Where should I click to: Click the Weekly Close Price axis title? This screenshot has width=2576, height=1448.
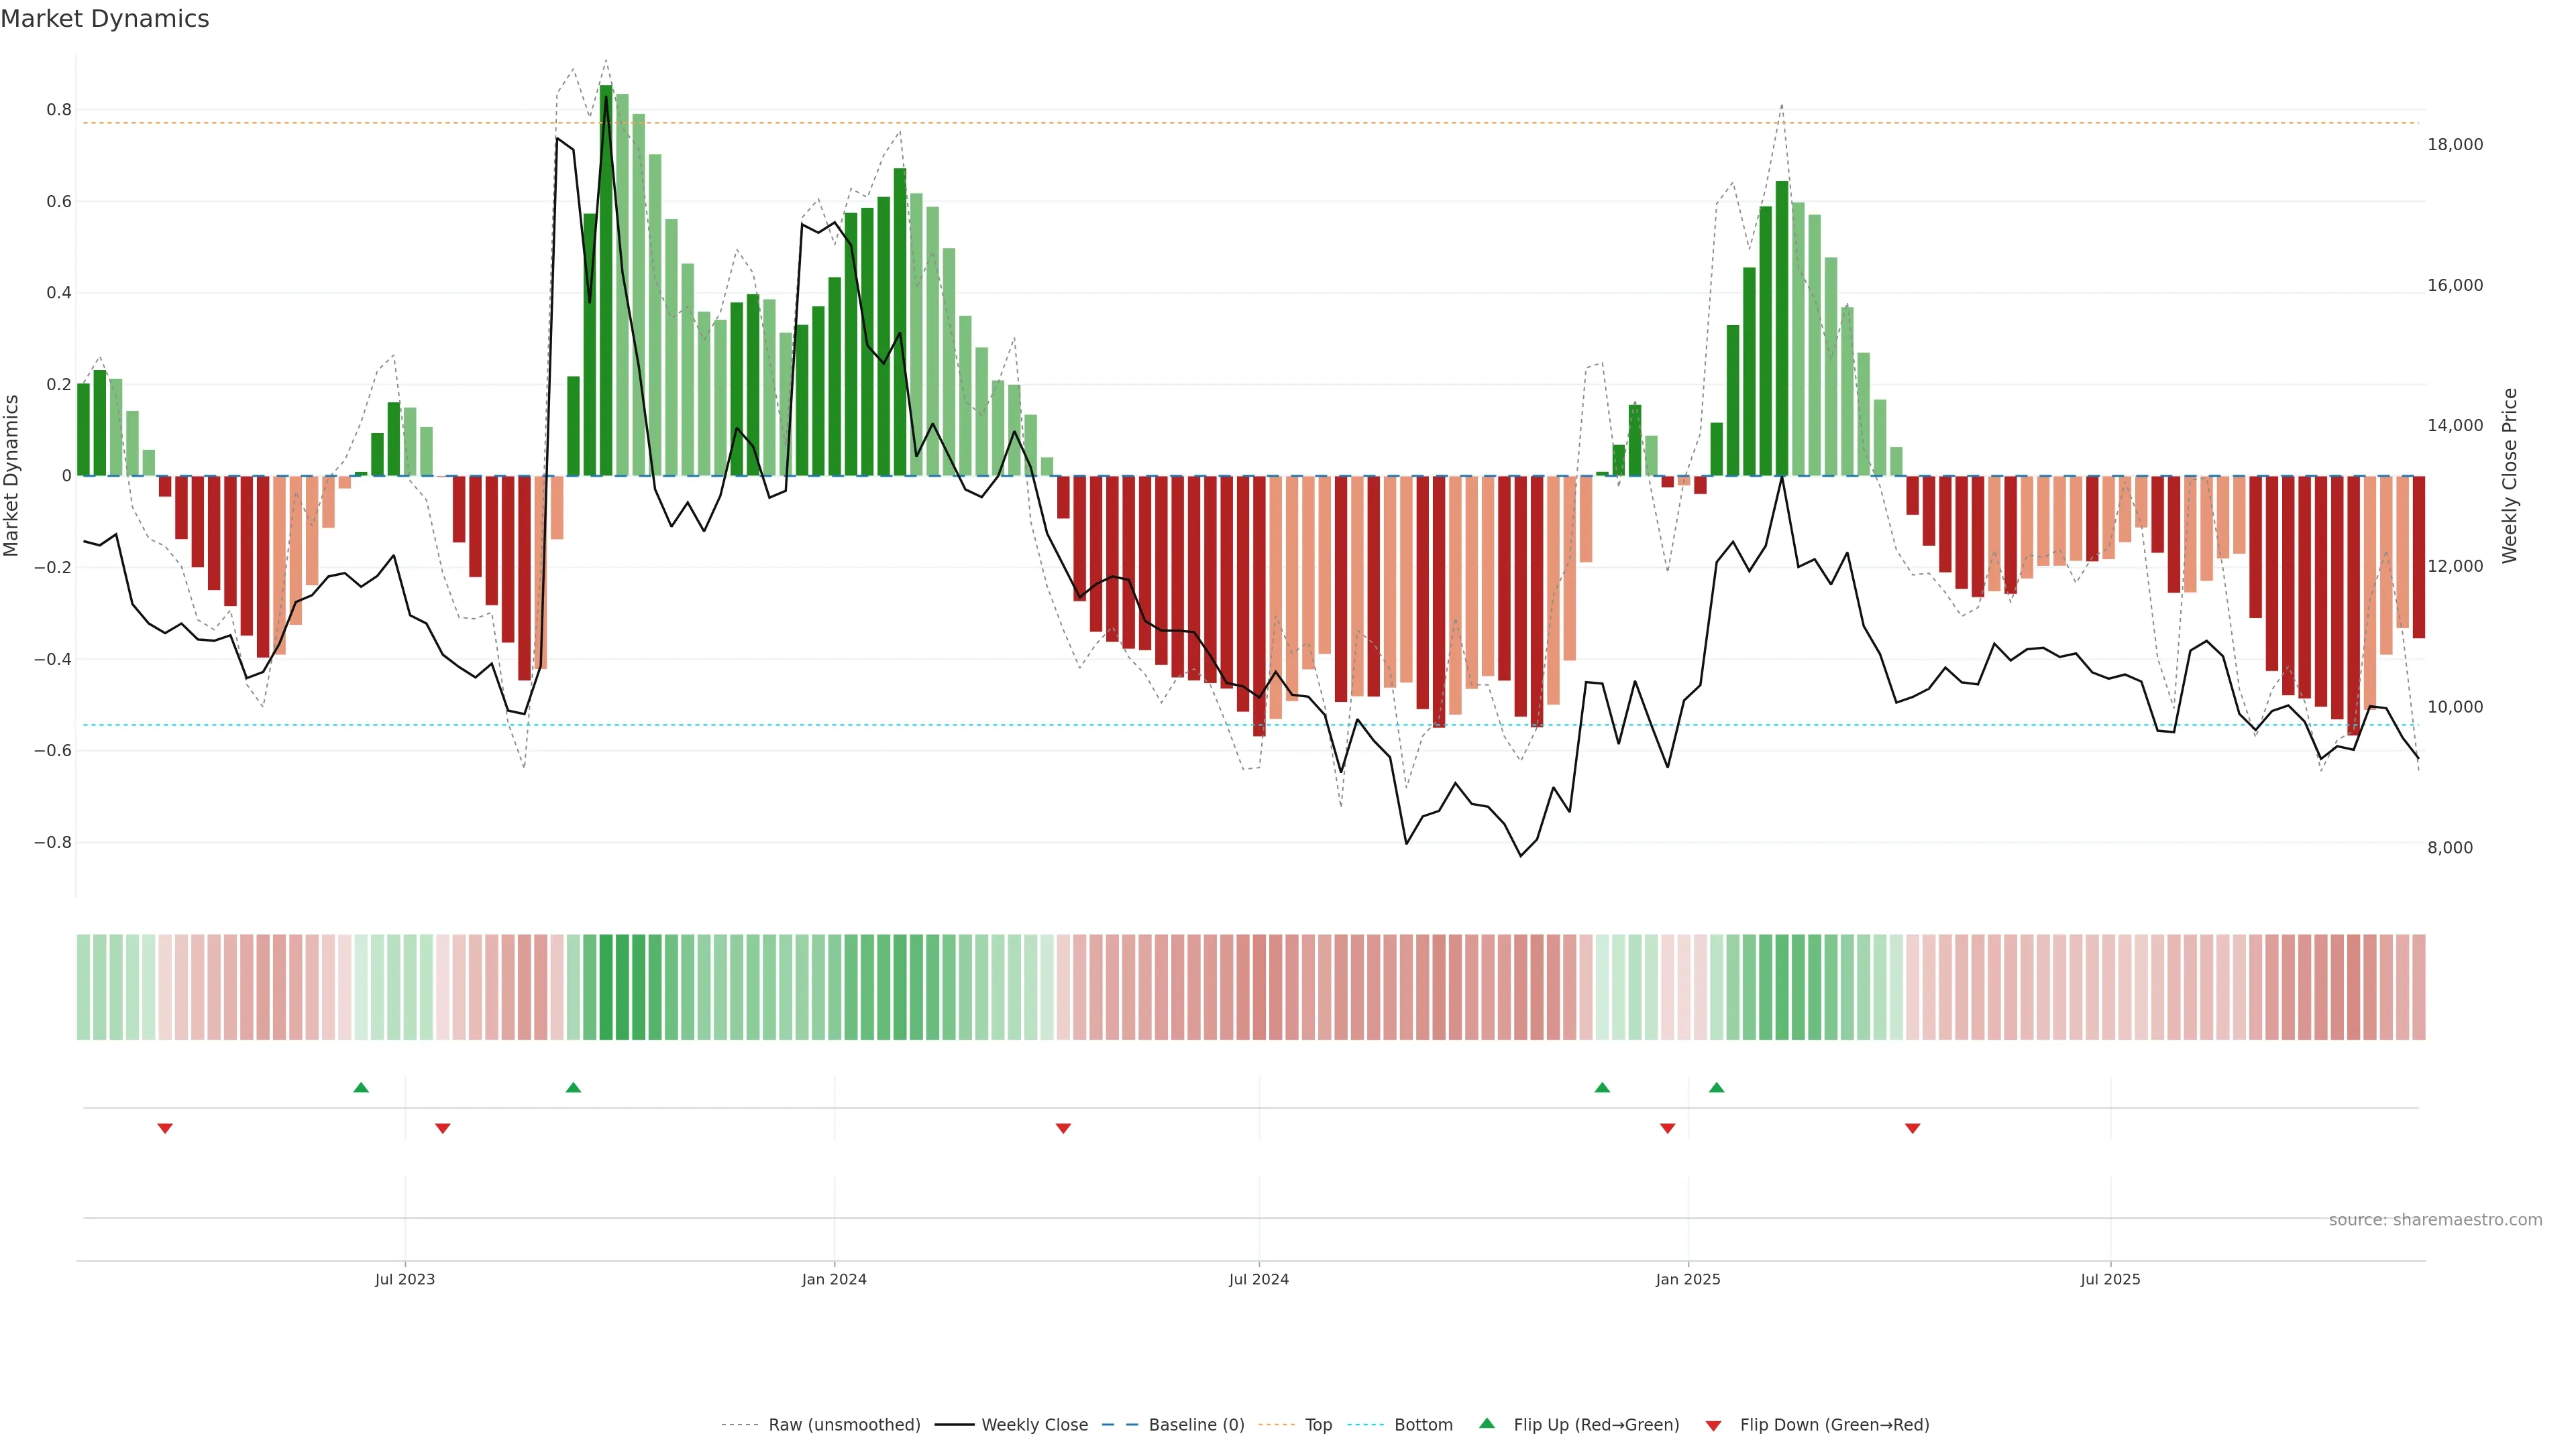tap(2509, 476)
